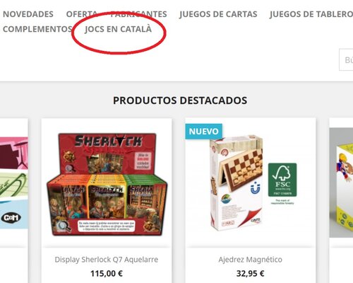
Task: Click the NUEVO badge on chess product
Action: [x=204, y=132]
